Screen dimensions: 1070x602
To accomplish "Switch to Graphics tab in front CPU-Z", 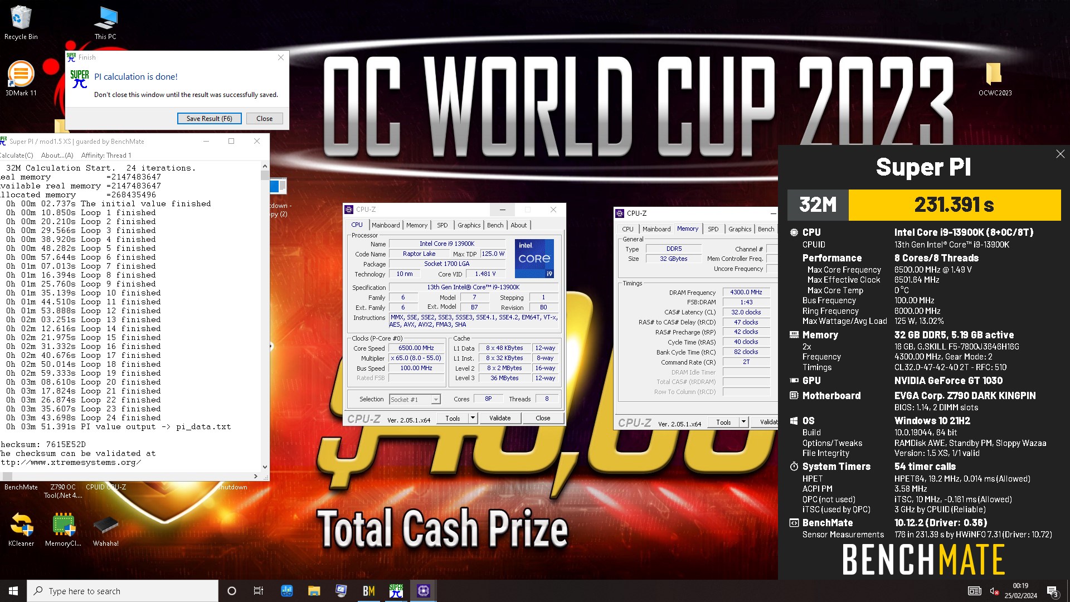I will point(469,225).
